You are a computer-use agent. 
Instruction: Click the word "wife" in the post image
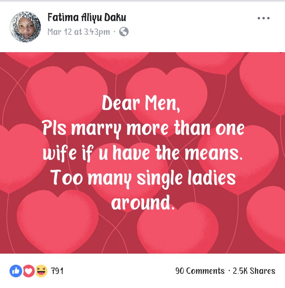(x=60, y=153)
